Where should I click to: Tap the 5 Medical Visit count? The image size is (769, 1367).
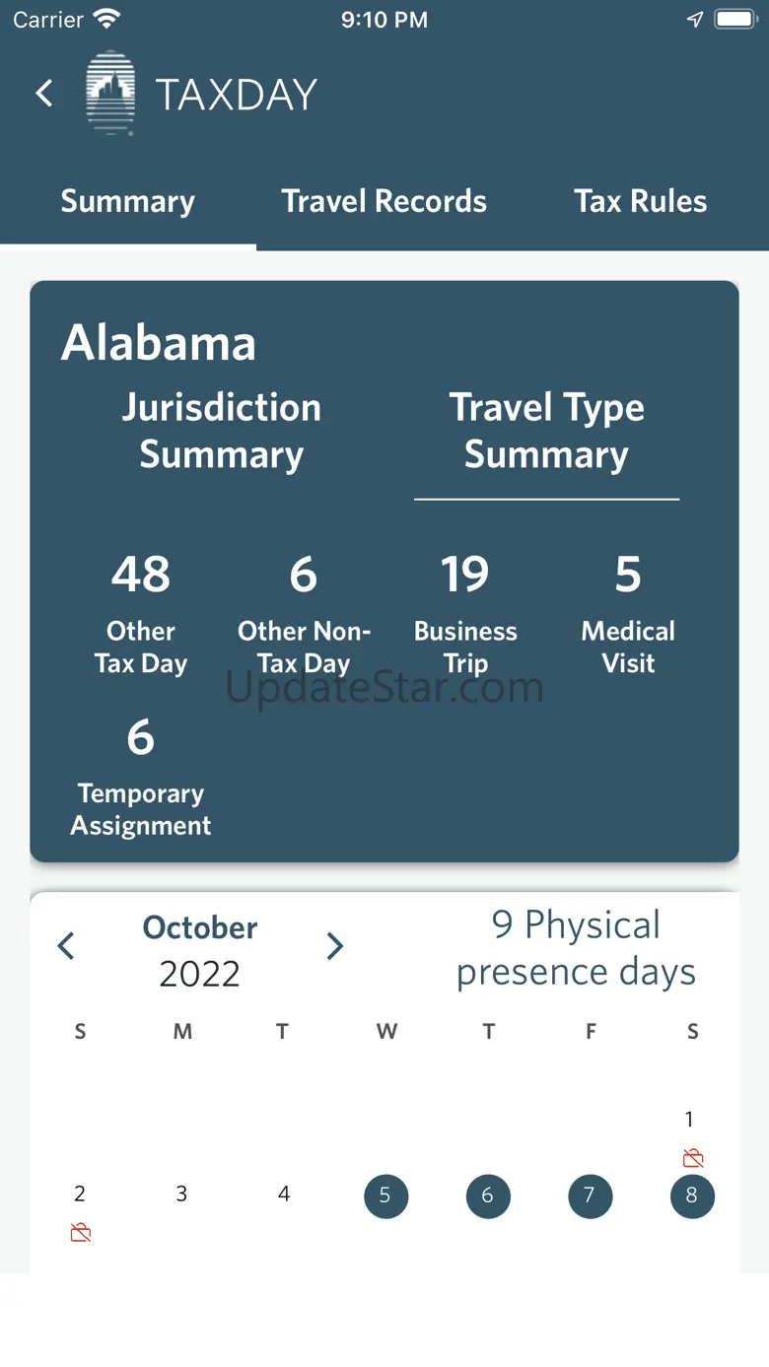click(x=628, y=611)
